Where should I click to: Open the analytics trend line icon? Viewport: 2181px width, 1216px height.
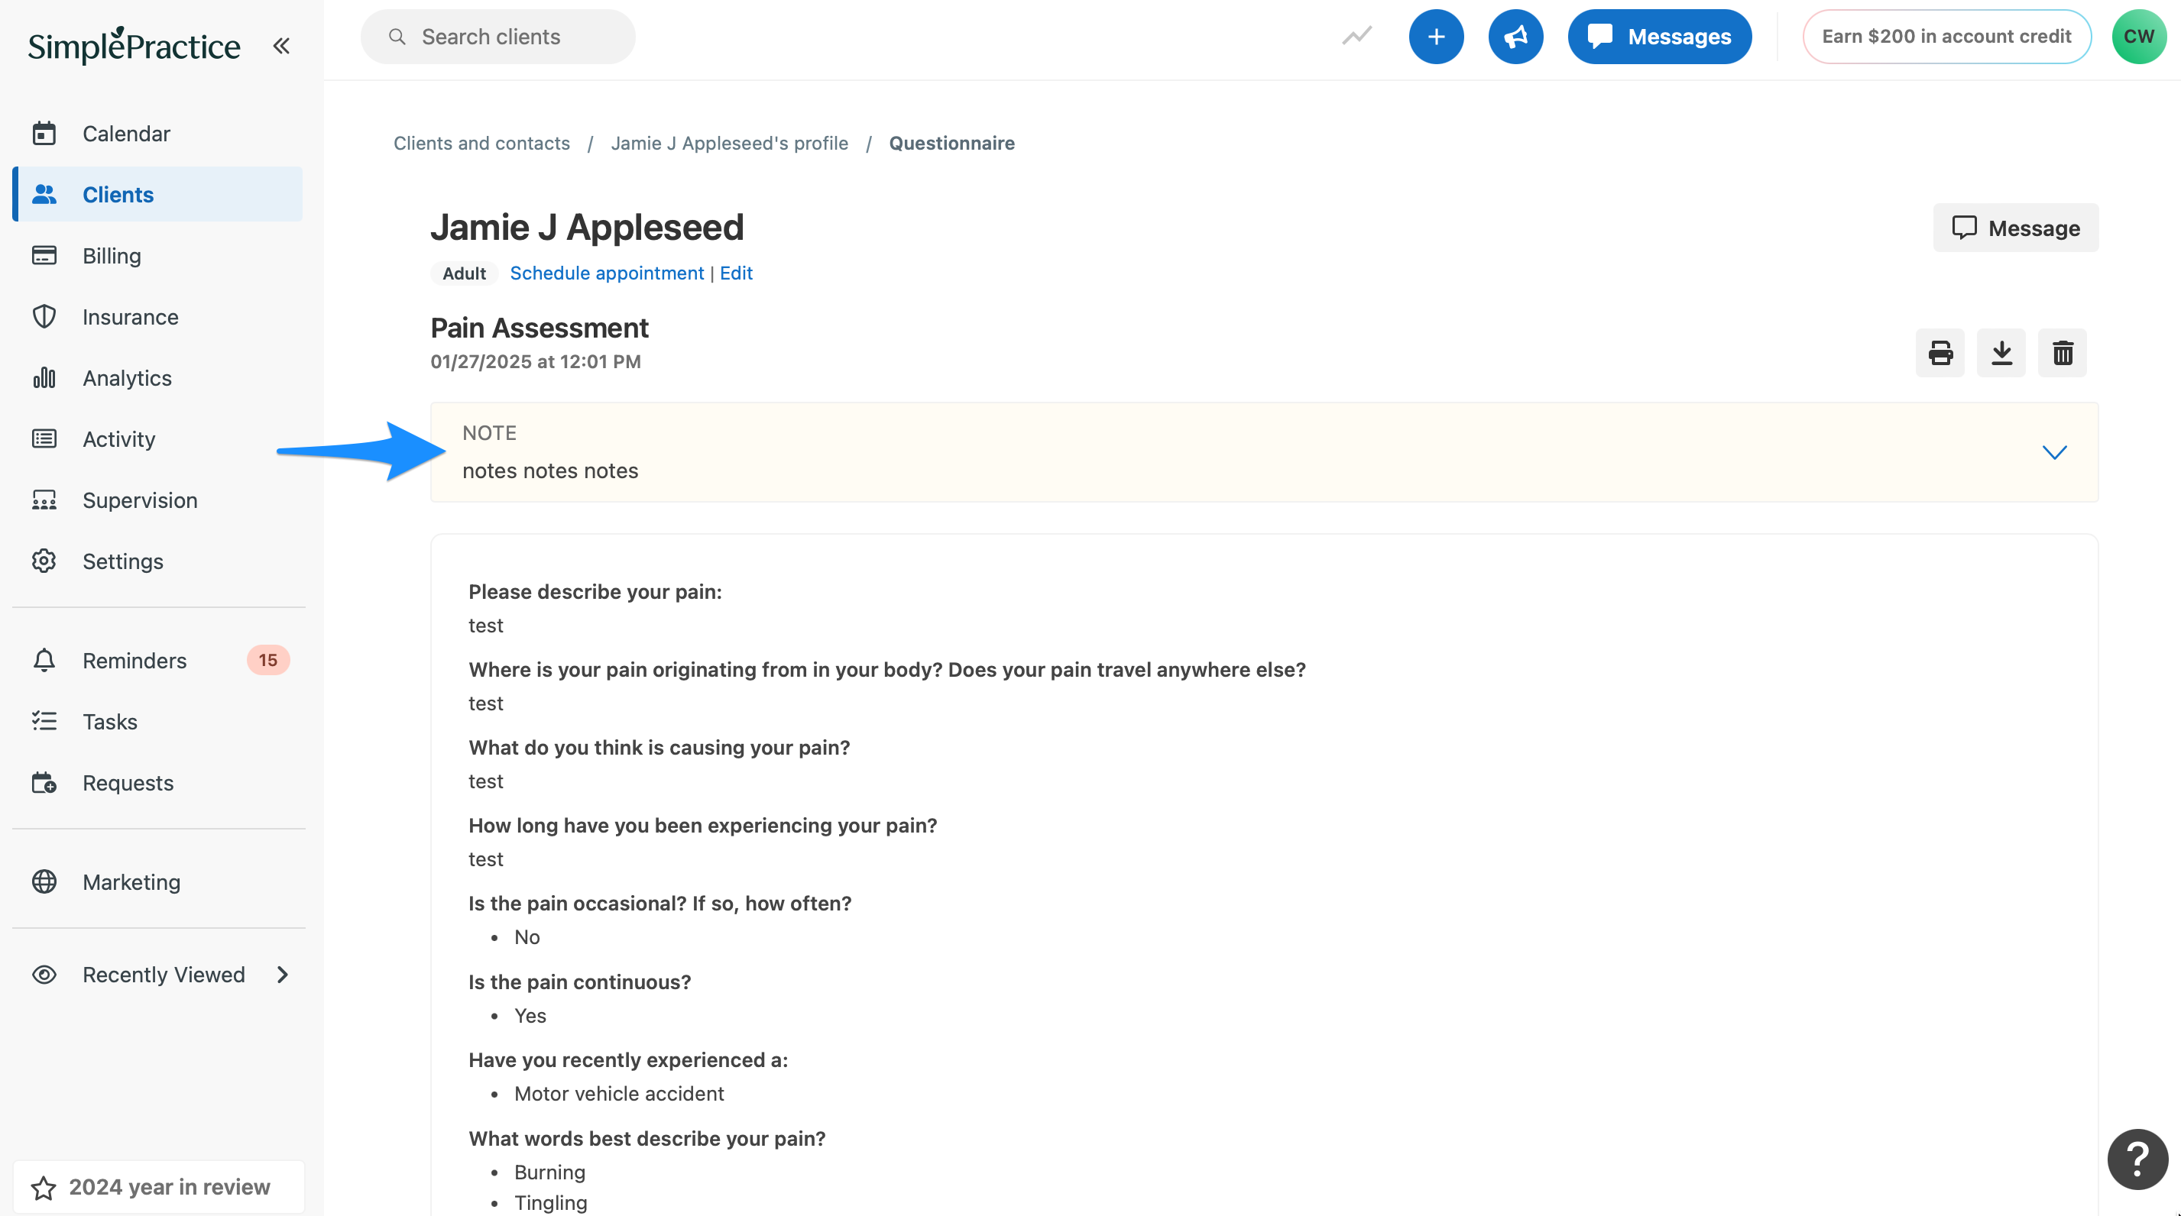[x=1357, y=37]
